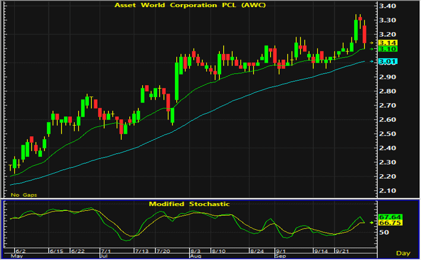The image size is (421, 260).
Task: Click the Day timeframe label
Action: (x=403, y=253)
